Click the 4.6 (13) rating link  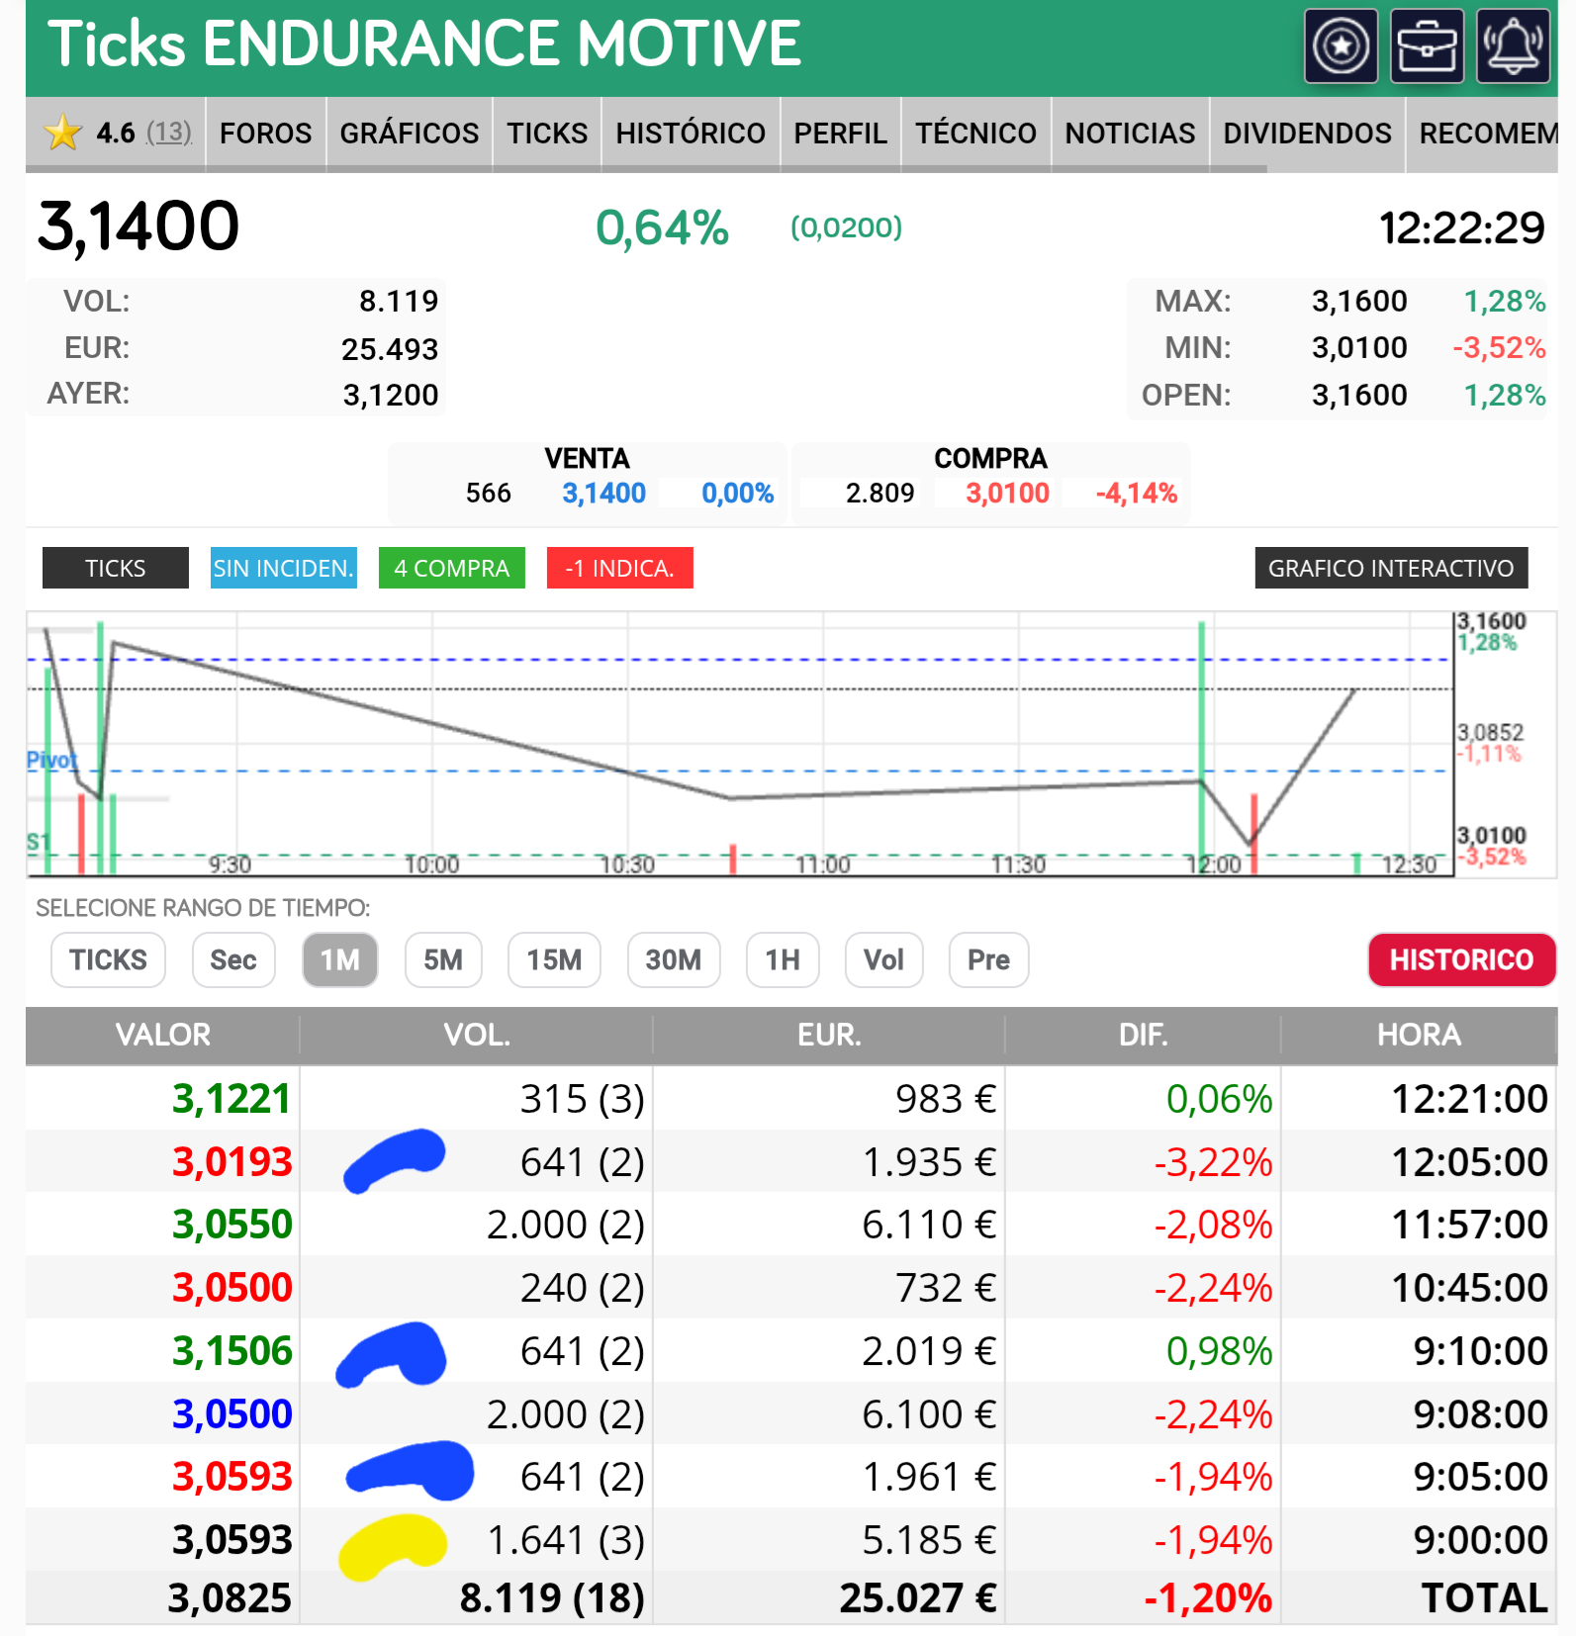[144, 133]
